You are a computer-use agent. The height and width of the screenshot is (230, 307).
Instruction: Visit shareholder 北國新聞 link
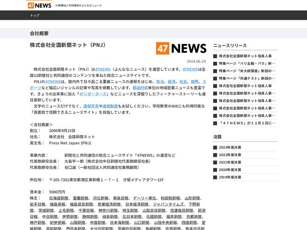click(154, 217)
